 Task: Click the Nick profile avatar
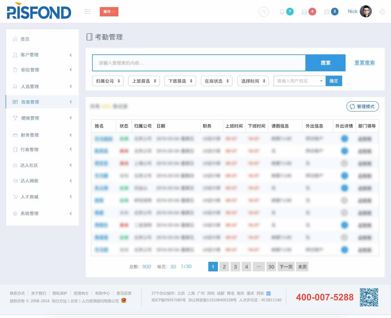coord(366,11)
